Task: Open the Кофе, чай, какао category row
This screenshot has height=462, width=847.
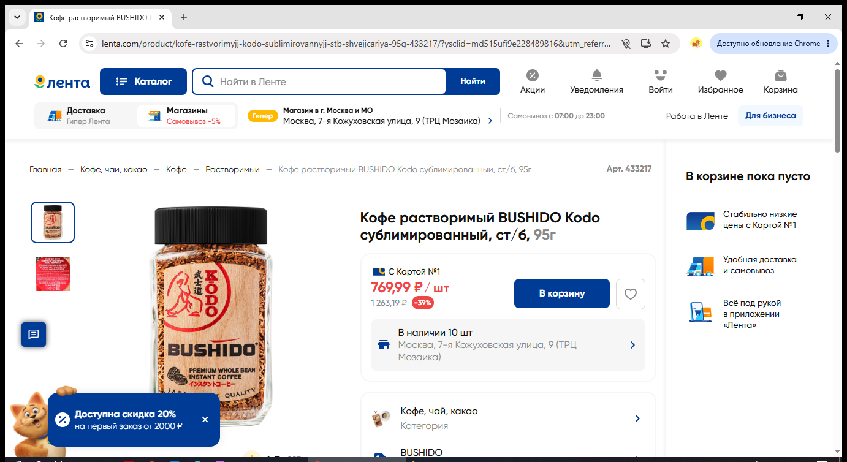Action: tap(508, 418)
